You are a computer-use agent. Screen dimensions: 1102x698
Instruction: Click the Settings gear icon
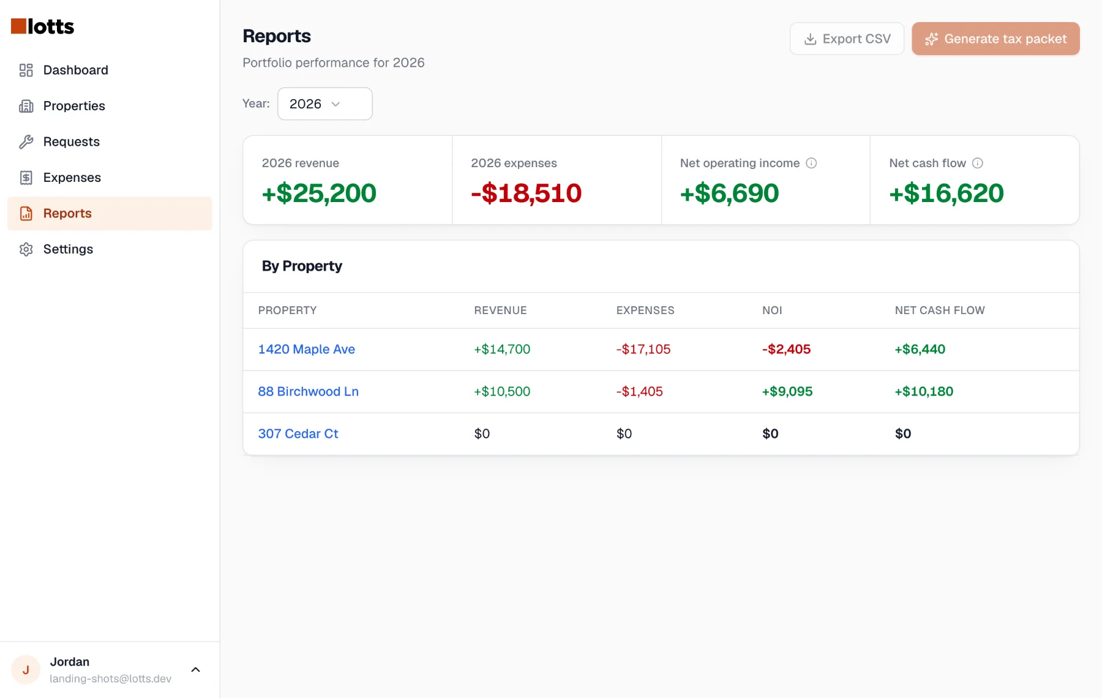[26, 249]
